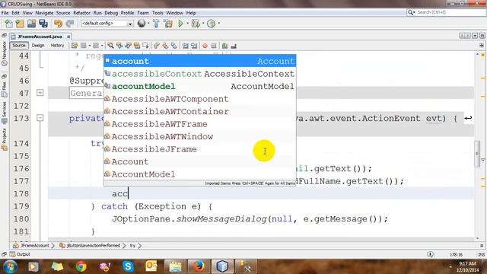Choose the AccessibleAWTFrame completion item

[200, 124]
